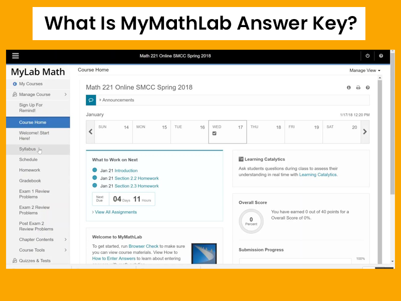Expand the Announcements section
Viewport: 401px width, 301px height.
[118, 100]
